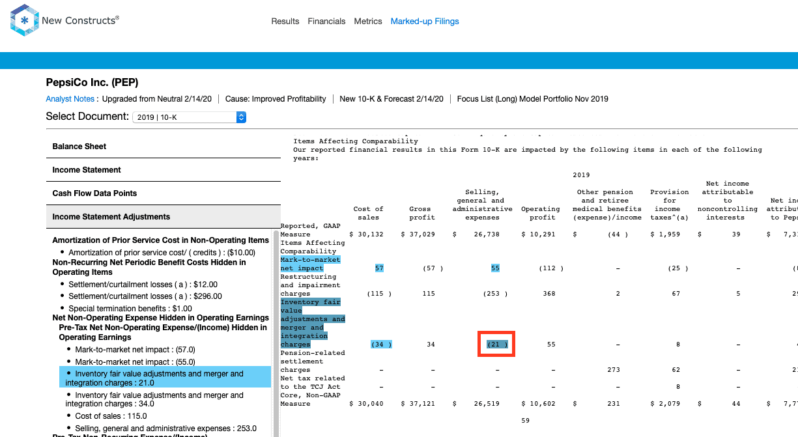798x437 pixels.
Task: Click the 'Operating profit' column header
Action: [x=540, y=214]
